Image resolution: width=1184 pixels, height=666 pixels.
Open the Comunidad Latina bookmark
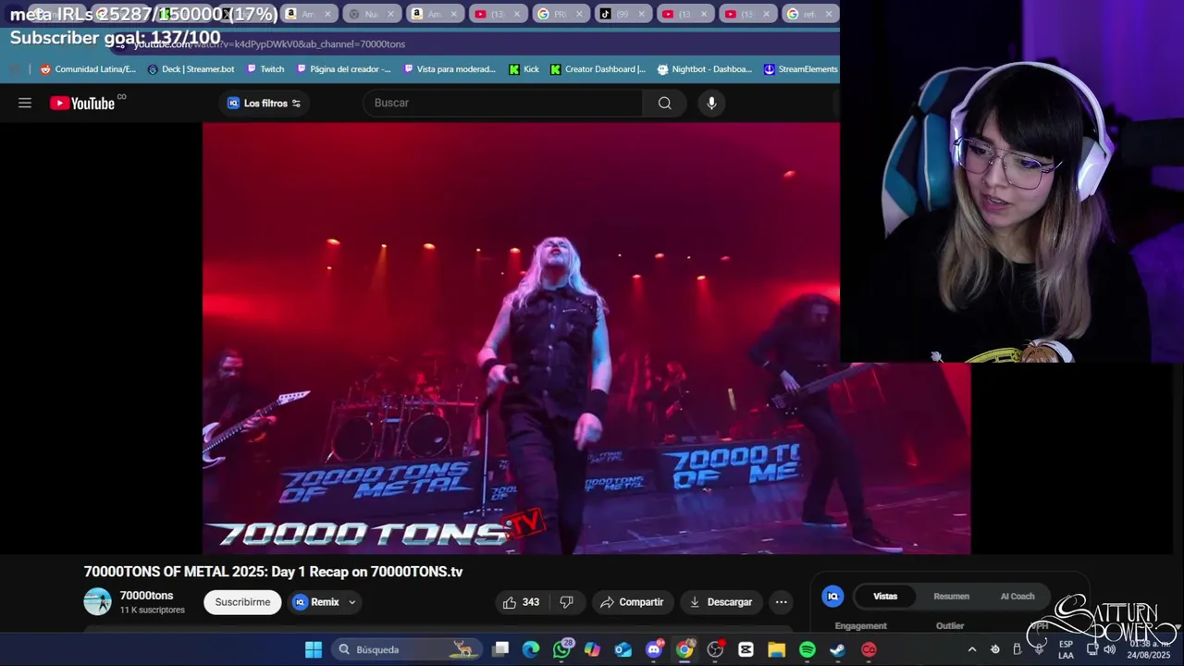coord(88,69)
